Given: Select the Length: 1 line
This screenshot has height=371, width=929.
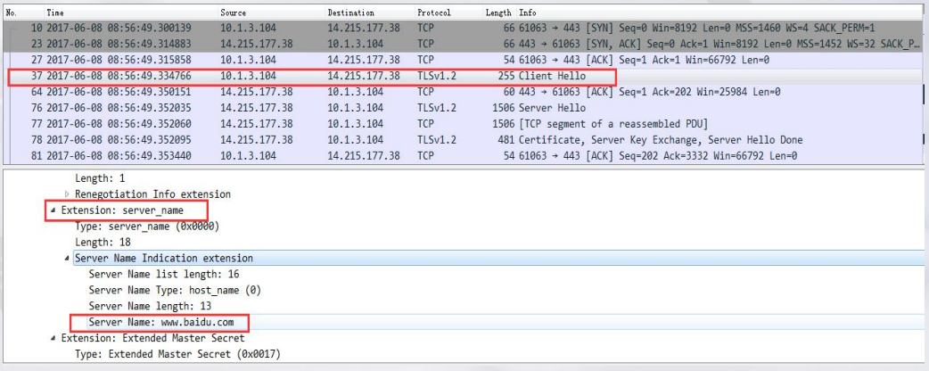Looking at the screenshot, I should 100,178.
